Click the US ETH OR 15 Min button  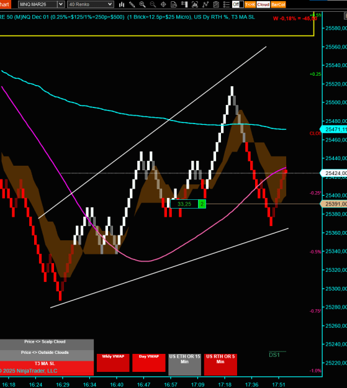(184, 364)
